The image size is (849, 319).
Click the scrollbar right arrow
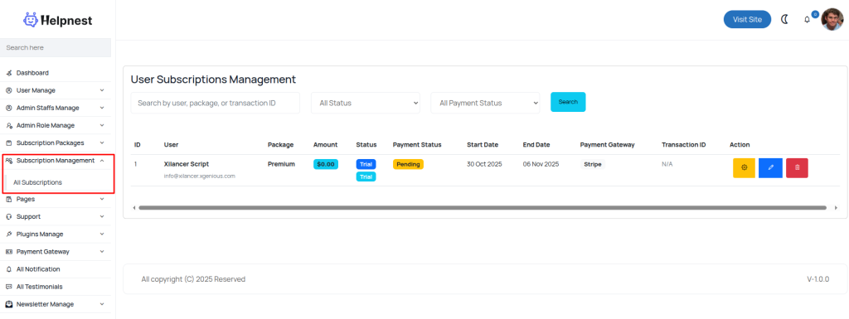836,208
